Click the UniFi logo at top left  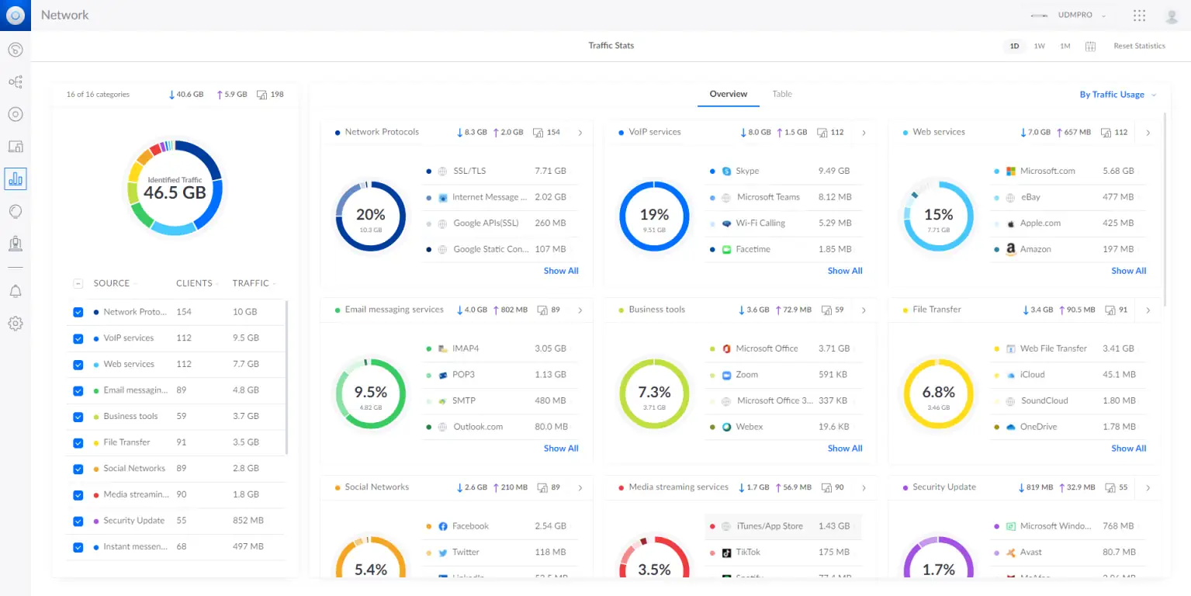pyautogui.click(x=16, y=16)
